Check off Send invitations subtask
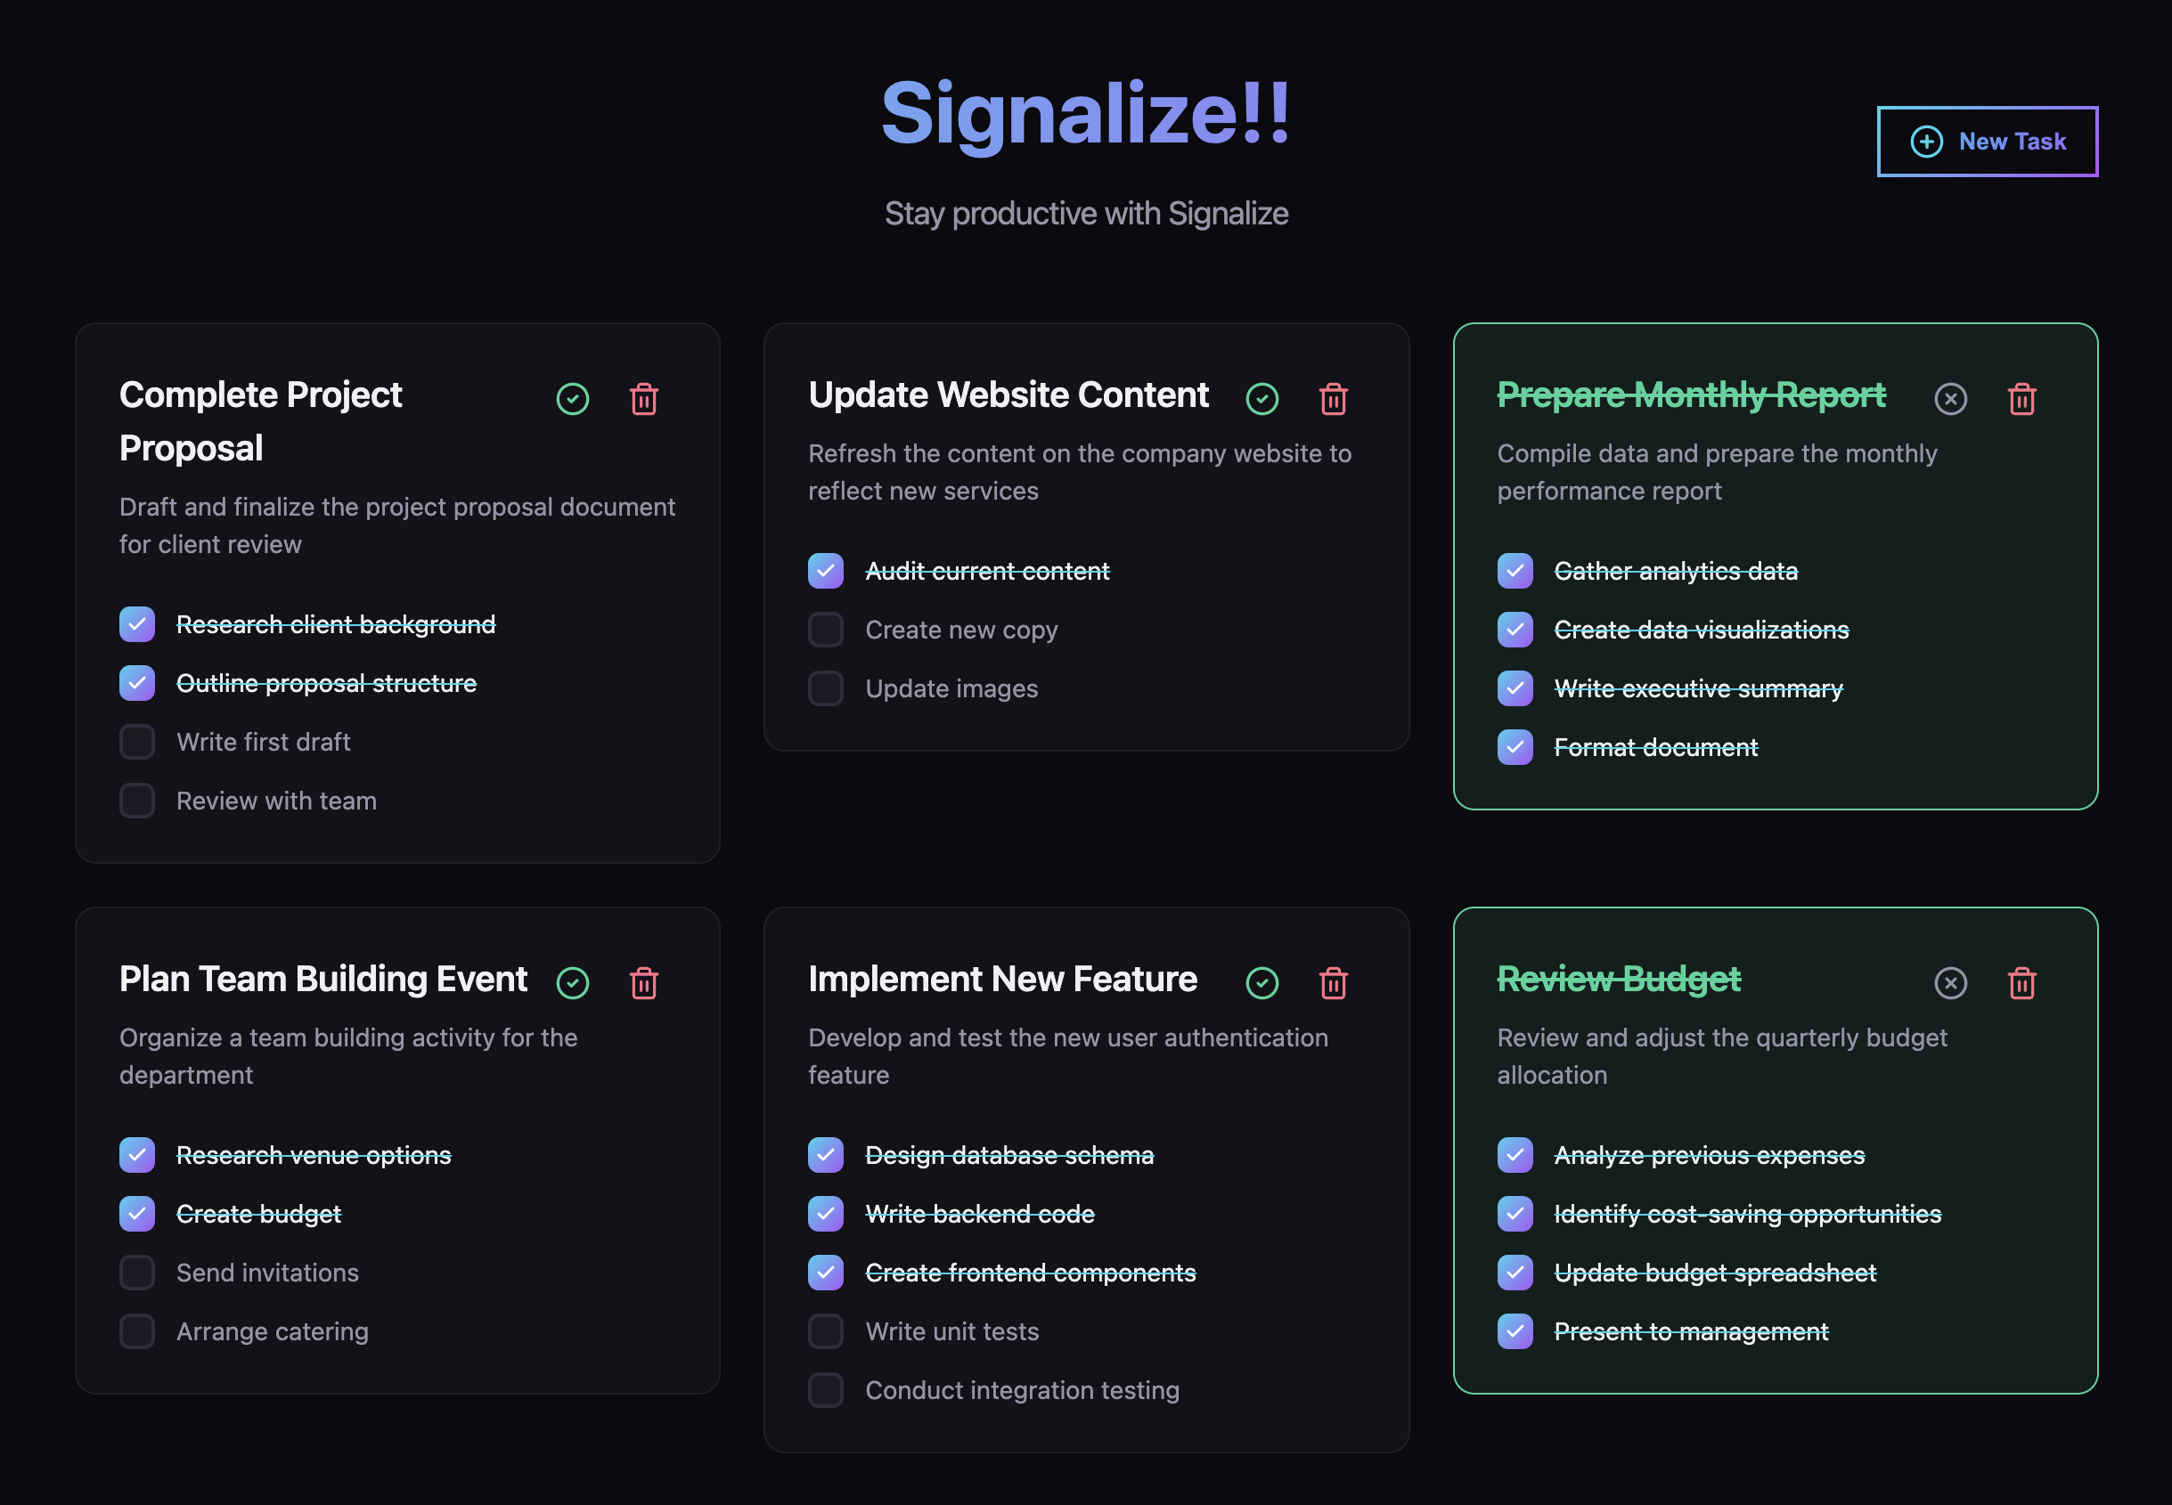This screenshot has width=2172, height=1505. (x=136, y=1273)
